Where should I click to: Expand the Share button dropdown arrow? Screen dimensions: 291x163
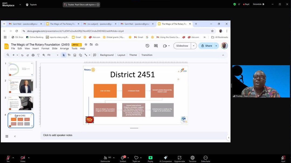point(216,46)
